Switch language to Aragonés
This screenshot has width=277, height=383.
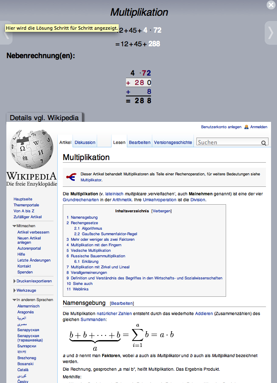25,312
